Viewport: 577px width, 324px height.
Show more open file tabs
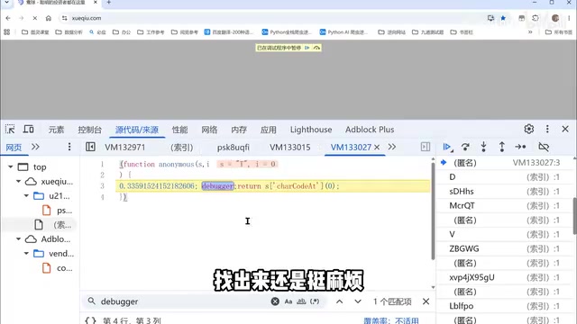(392, 147)
